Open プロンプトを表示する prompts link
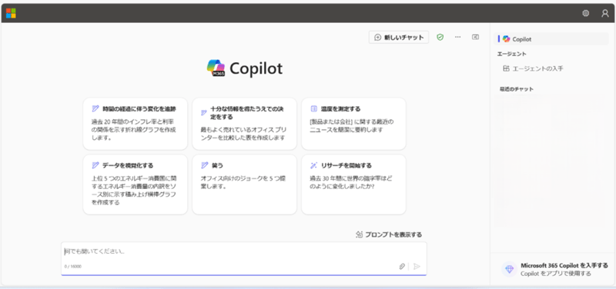Screen dimensions: 616x289 tap(393, 234)
